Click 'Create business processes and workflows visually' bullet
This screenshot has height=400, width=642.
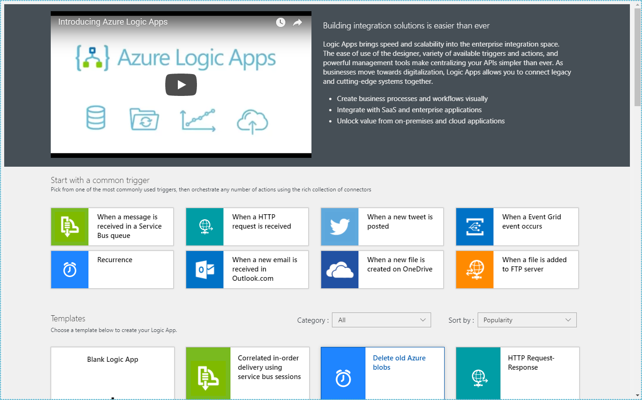(412, 99)
